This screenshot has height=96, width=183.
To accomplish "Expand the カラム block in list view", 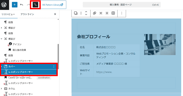I will [1, 89].
